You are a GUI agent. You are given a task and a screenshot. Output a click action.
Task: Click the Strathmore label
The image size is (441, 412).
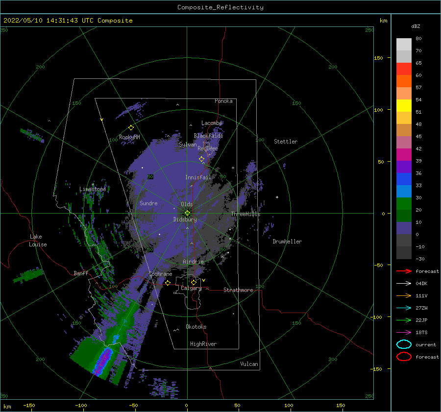point(238,290)
